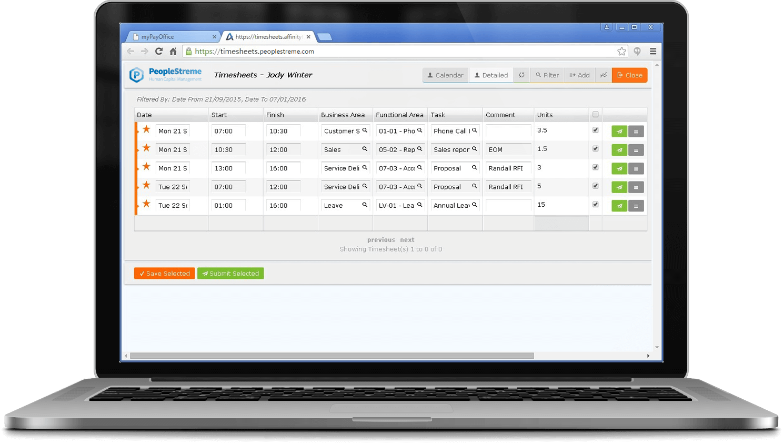Open Functional Area lookup for LV-01 row
Image resolution: width=783 pixels, height=444 pixels.
point(419,205)
